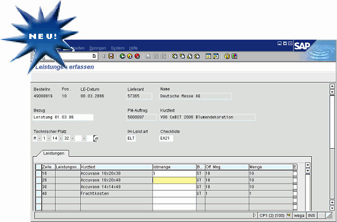Click the Bezug field with Leistung 01.03.06
Image resolution: width=337 pixels, height=222 pixels.
coord(63,117)
